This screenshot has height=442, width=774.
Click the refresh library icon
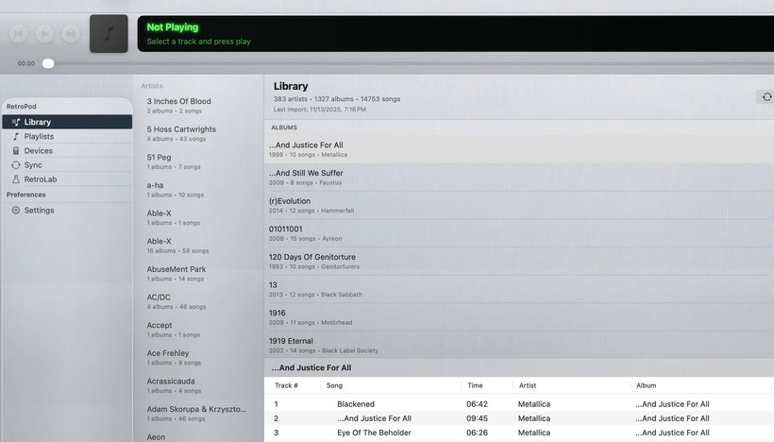(765, 97)
